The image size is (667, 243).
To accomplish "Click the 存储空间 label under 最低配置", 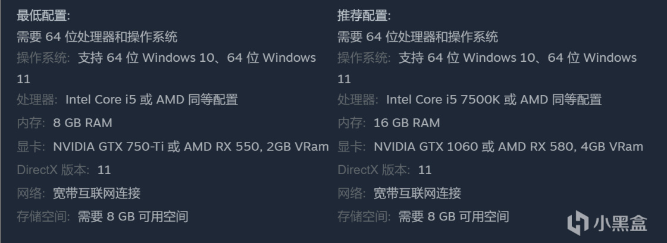I will tap(43, 216).
